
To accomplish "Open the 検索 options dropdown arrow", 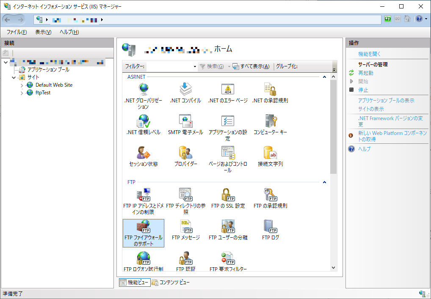I will coord(229,66).
